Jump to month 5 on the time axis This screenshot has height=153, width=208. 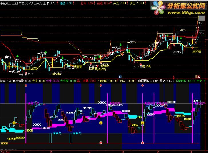123,152
